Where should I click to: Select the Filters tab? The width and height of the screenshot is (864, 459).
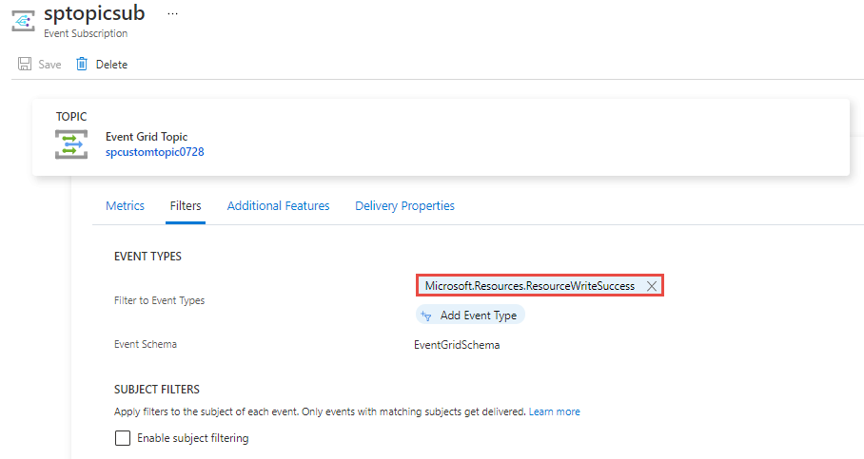(x=186, y=205)
